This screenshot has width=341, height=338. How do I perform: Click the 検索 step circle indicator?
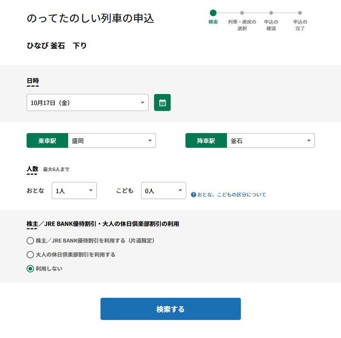click(x=213, y=13)
